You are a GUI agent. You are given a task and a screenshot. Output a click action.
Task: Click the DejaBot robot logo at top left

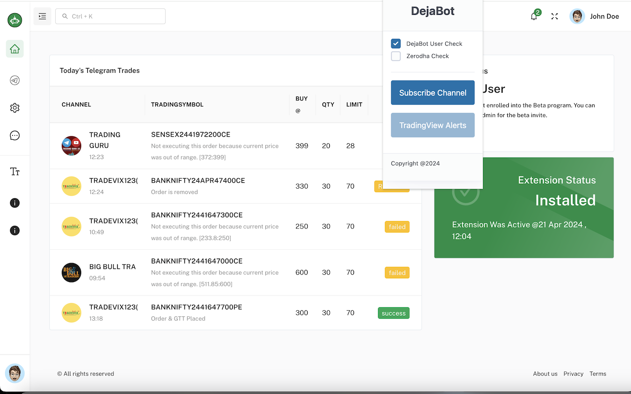(x=15, y=20)
